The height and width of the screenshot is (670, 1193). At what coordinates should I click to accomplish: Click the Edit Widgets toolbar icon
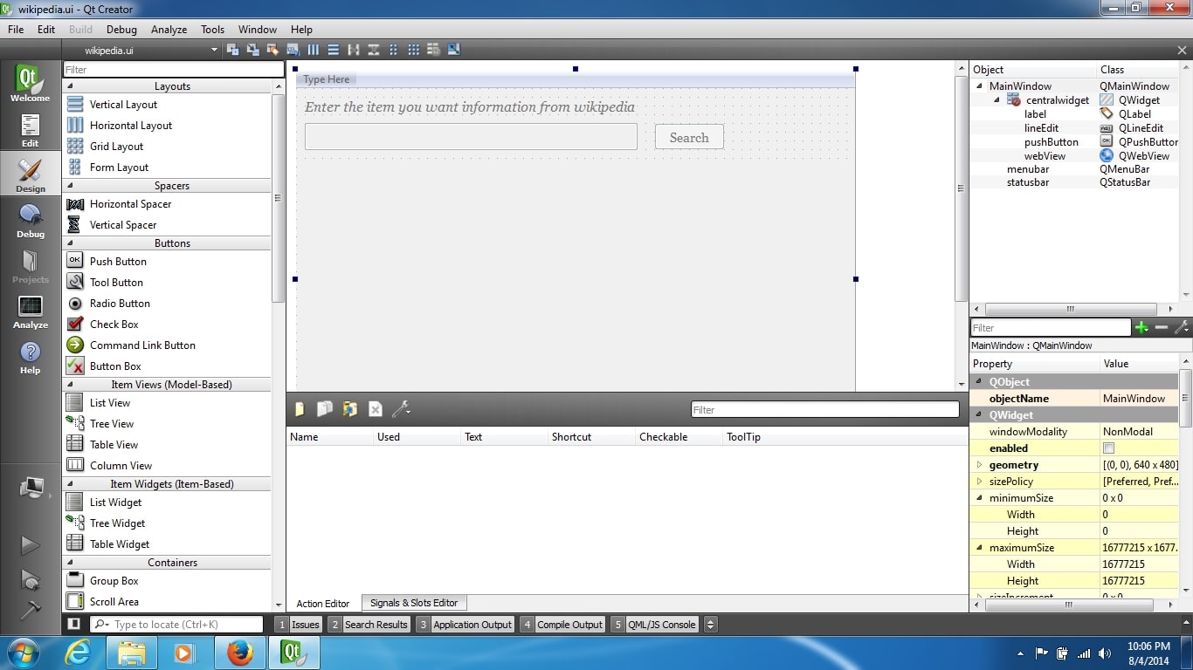point(233,50)
